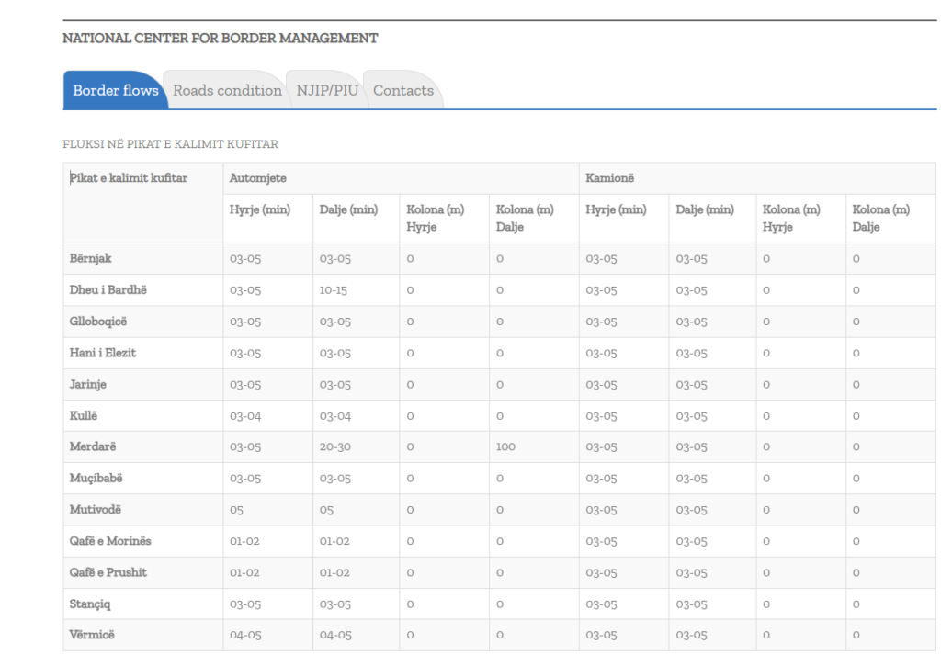This screenshot has width=941, height=655.
Task: Switch to the Roads condition tab
Action: pyautogui.click(x=227, y=90)
